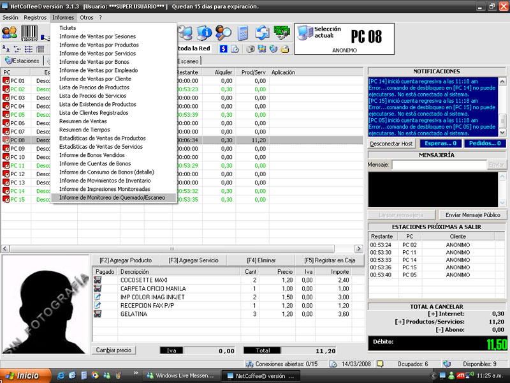This screenshot has height=383, width=510.
Task: Select the PC 11 row in stations list
Action: tap(182, 165)
